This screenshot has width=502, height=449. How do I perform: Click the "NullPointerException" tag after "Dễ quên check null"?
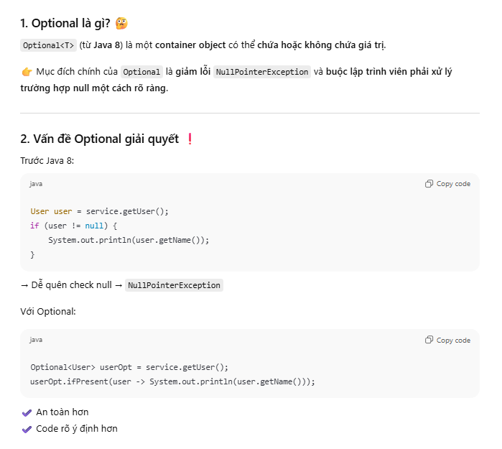click(174, 285)
